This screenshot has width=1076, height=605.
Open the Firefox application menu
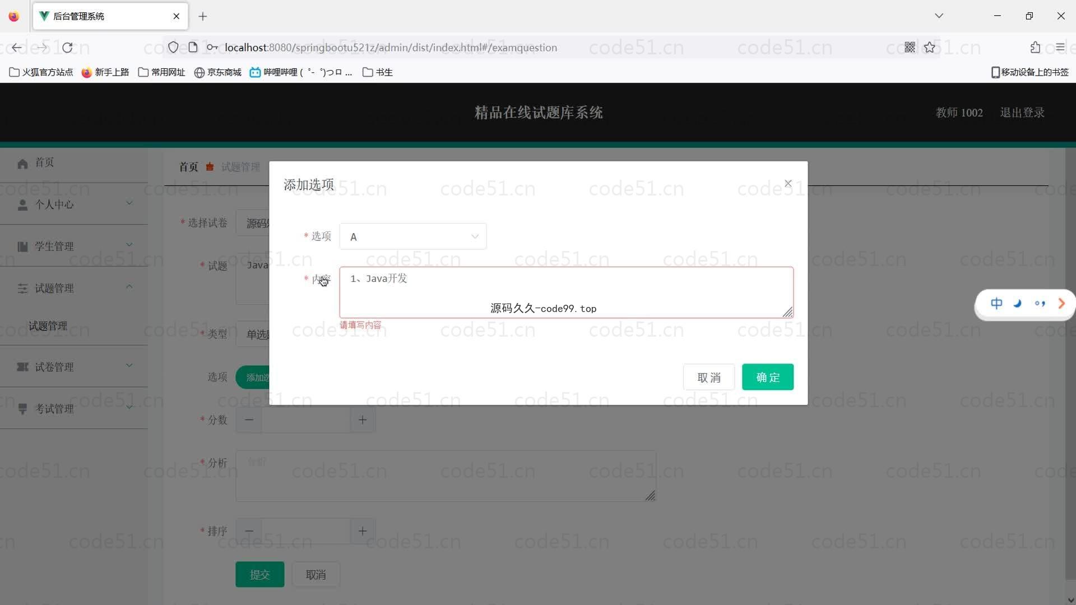[1060, 48]
